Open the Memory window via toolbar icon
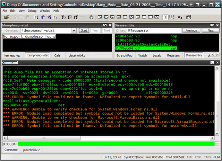The width and height of the screenshot is (222, 161). 125,17
